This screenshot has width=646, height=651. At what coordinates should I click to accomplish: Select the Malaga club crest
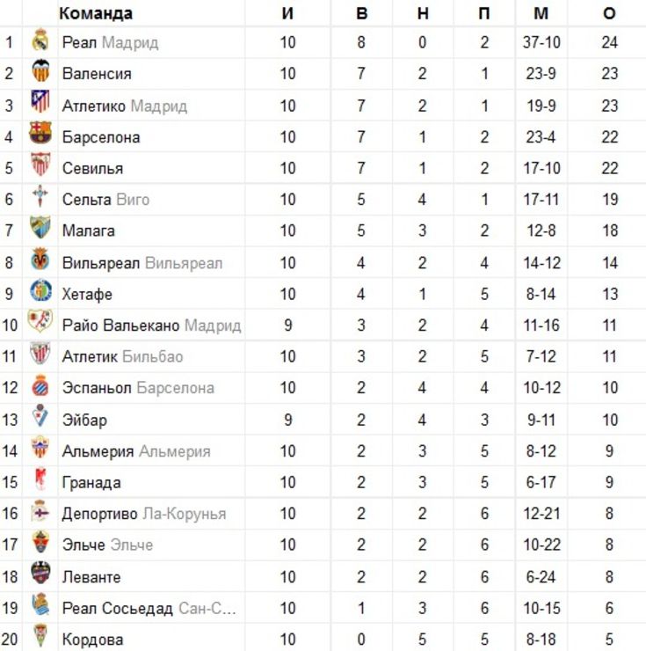[x=40, y=227]
